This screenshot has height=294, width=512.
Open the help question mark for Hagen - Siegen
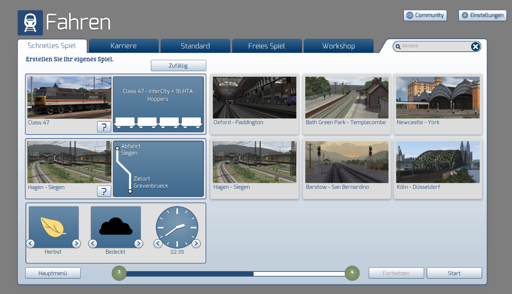[104, 191]
